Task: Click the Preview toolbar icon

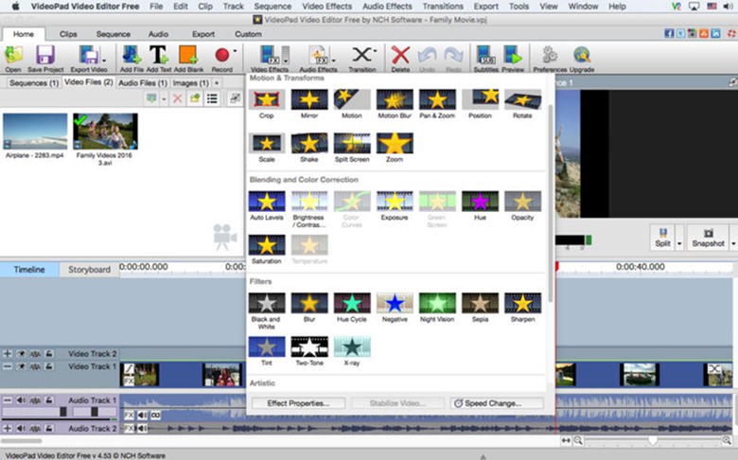Action: (513, 56)
